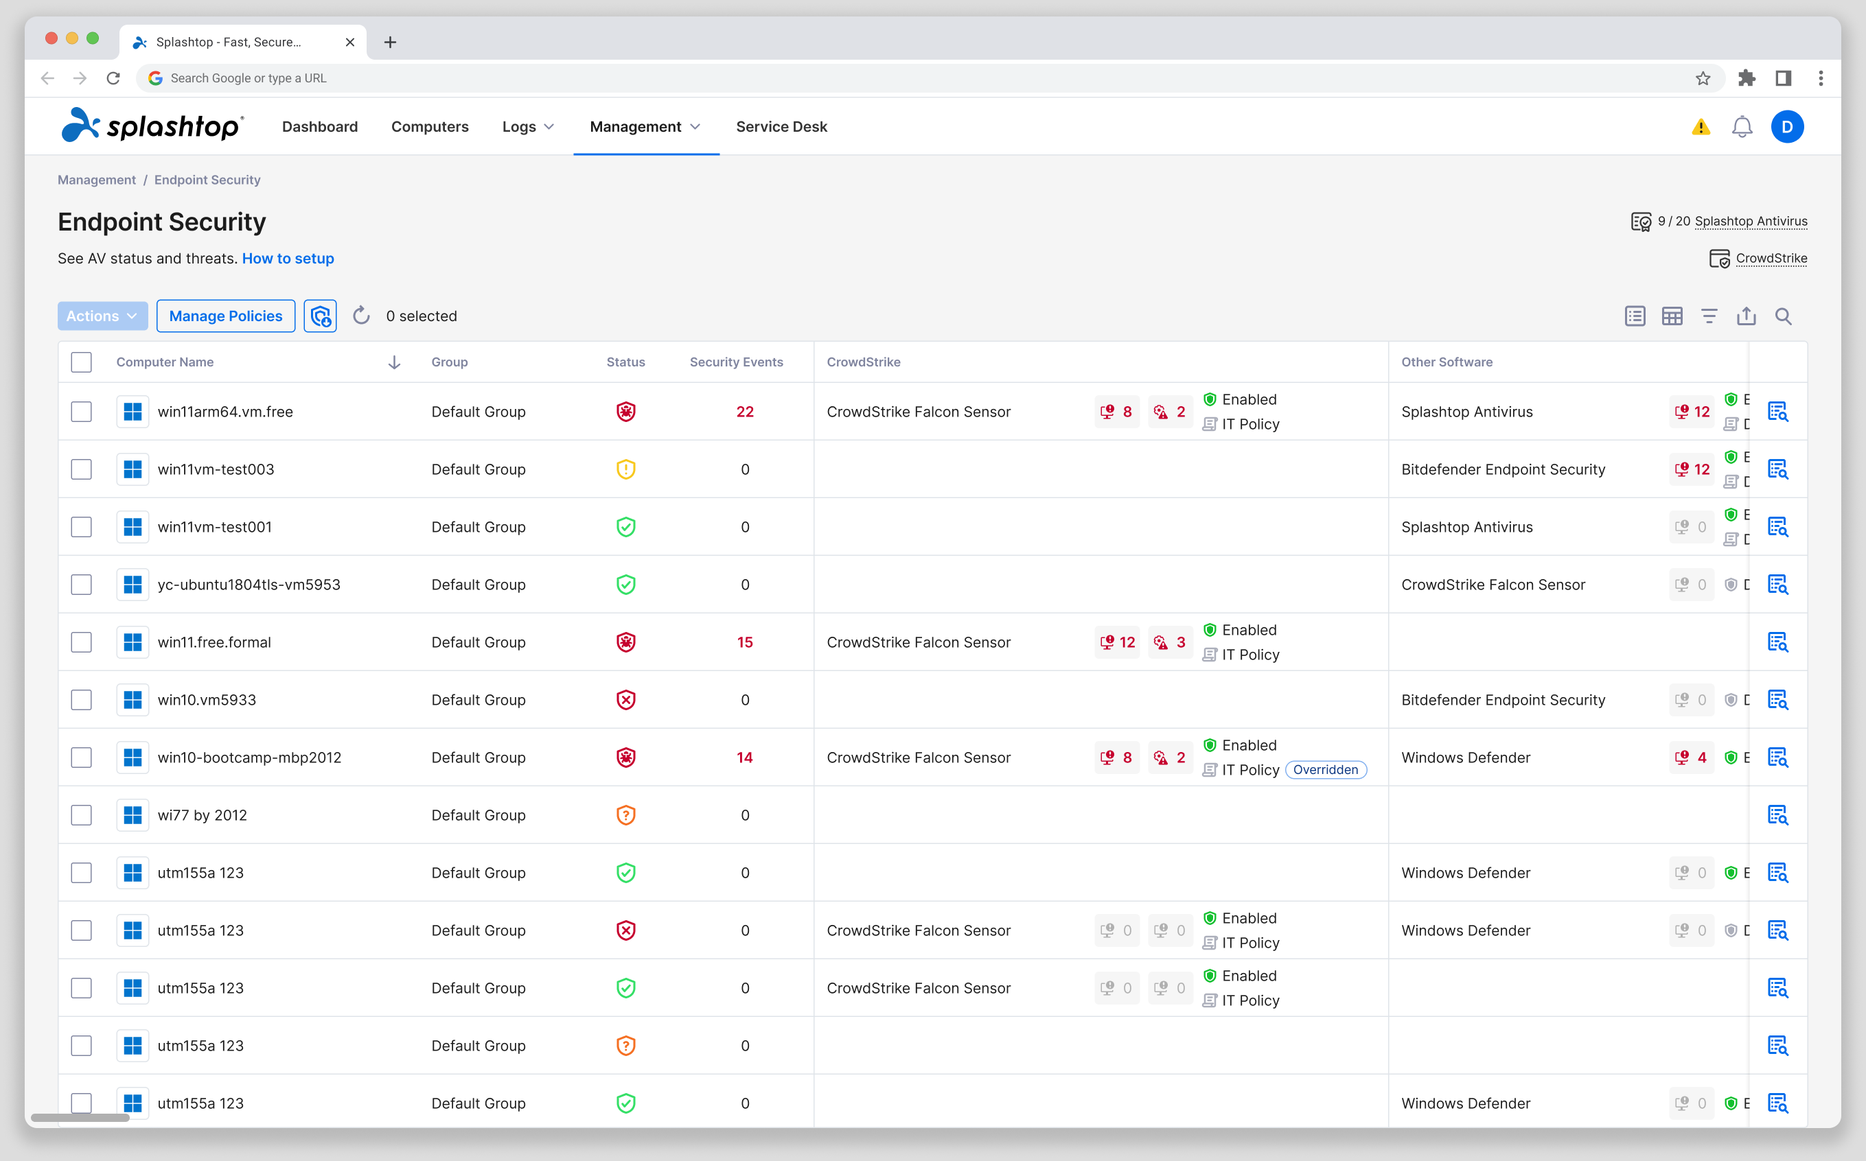View details icon for wi77 by 2012

(x=1777, y=814)
